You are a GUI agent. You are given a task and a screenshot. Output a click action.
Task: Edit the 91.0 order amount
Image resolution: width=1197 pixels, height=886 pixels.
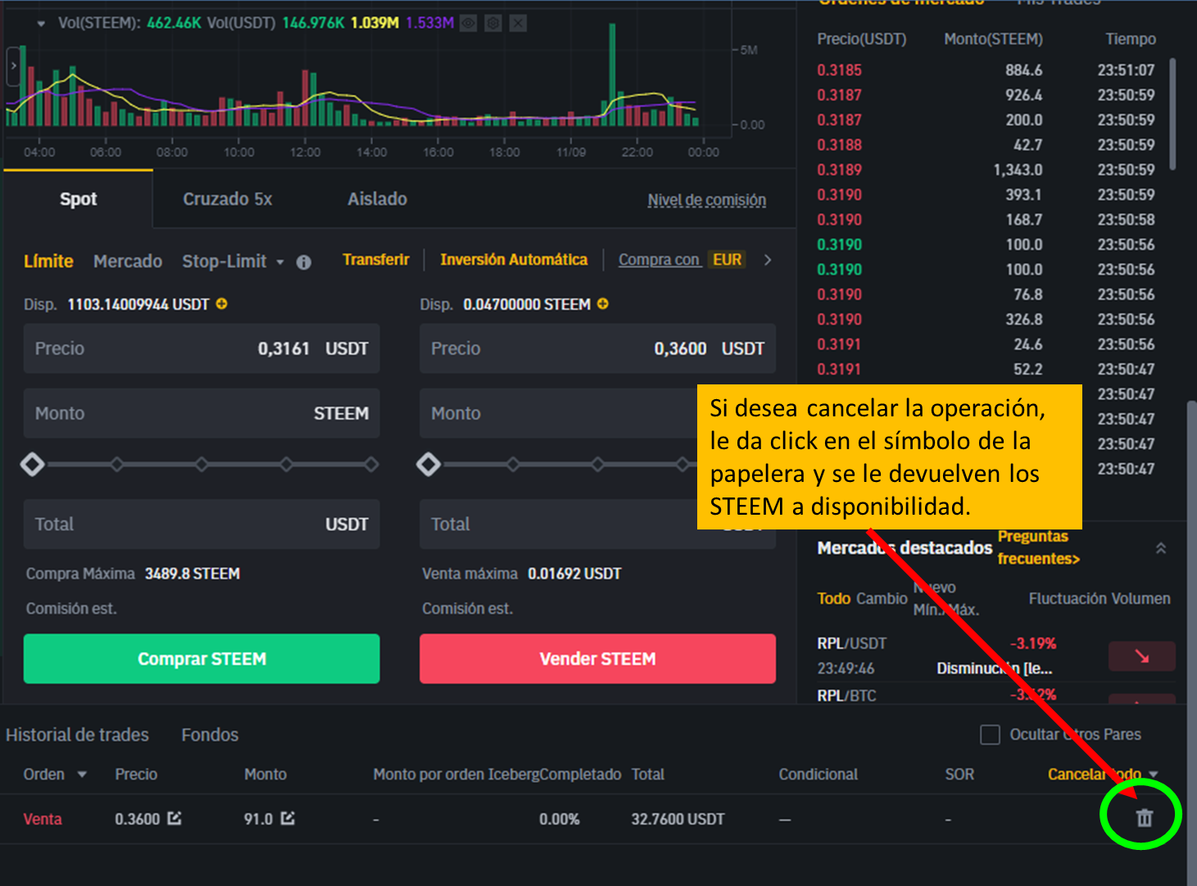pyautogui.click(x=288, y=818)
